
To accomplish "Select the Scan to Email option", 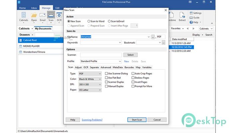I will pyautogui.click(x=109, y=21).
